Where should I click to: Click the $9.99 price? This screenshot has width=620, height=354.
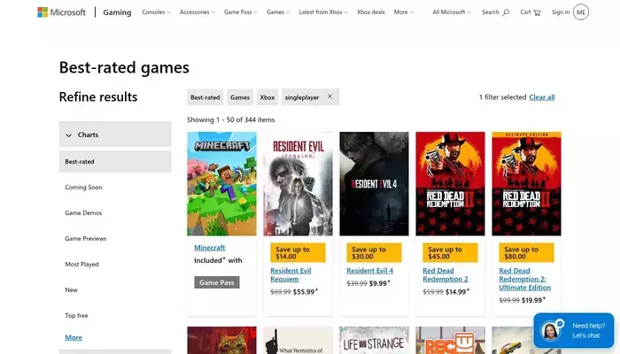(377, 283)
